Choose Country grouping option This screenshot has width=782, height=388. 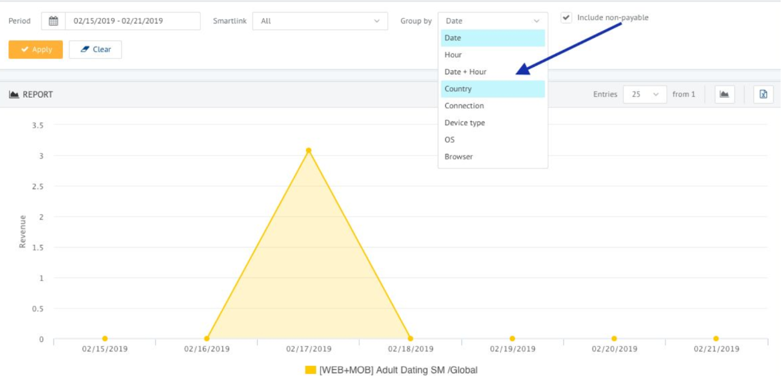[x=493, y=89]
